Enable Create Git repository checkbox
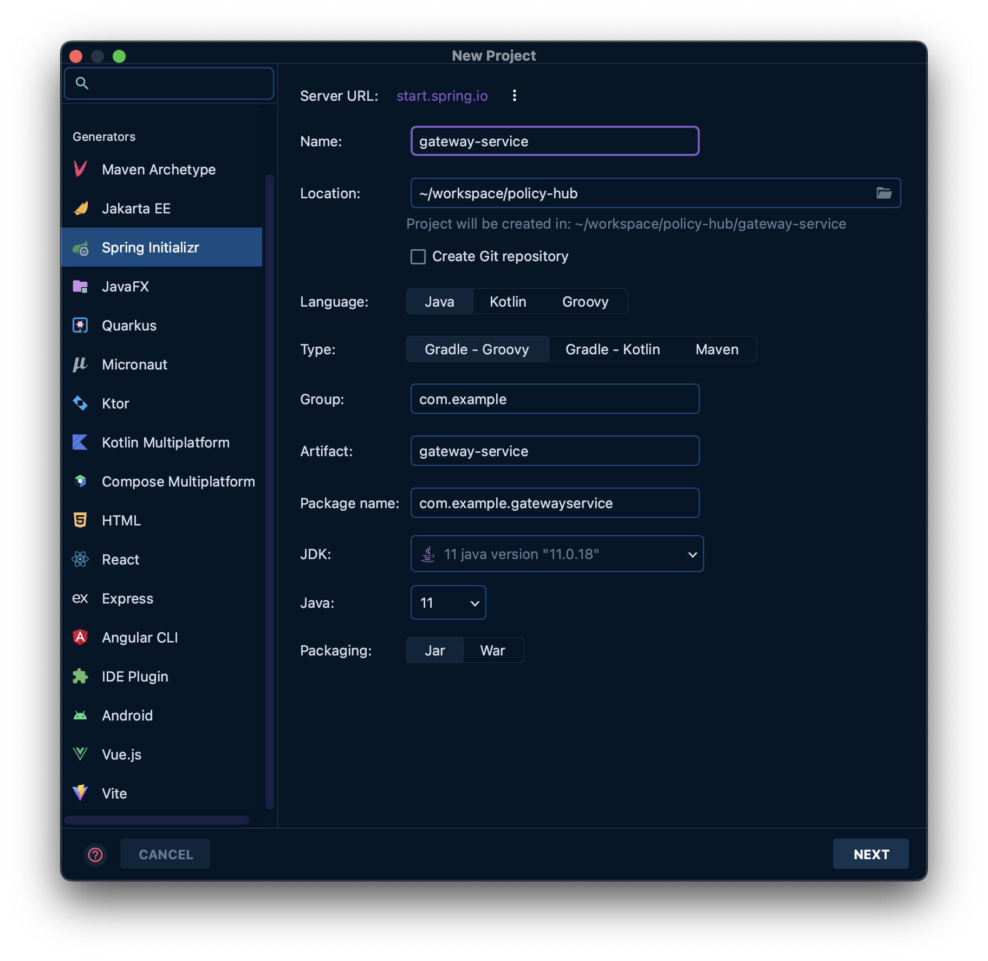Viewport: 988px width, 961px height. tap(418, 257)
